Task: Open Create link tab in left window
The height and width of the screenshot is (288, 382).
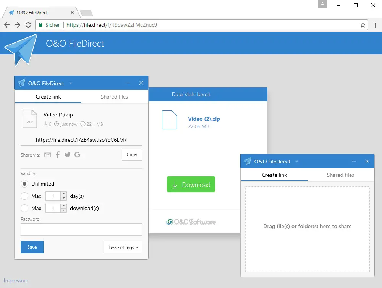Action: [x=48, y=97]
